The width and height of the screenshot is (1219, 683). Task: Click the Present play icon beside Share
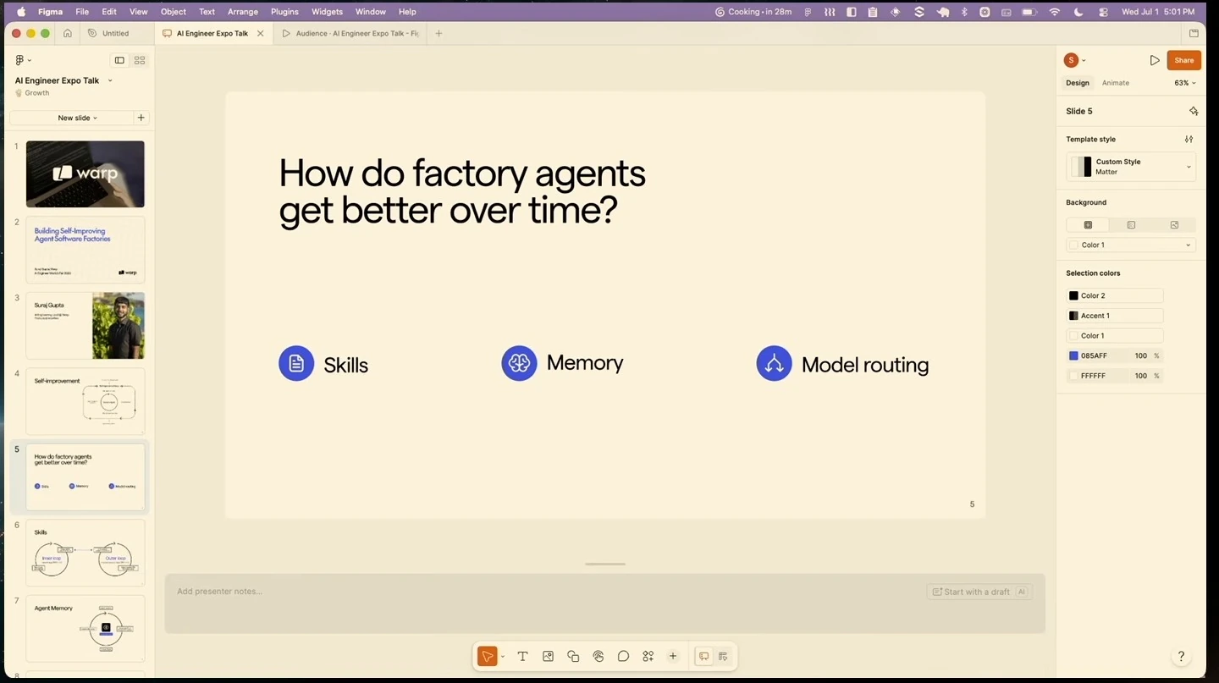(1155, 60)
